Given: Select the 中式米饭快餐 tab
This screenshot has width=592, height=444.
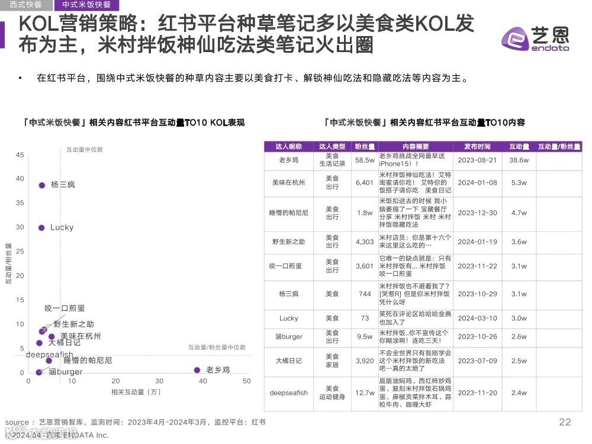Looking at the screenshot, I should 86,5.
